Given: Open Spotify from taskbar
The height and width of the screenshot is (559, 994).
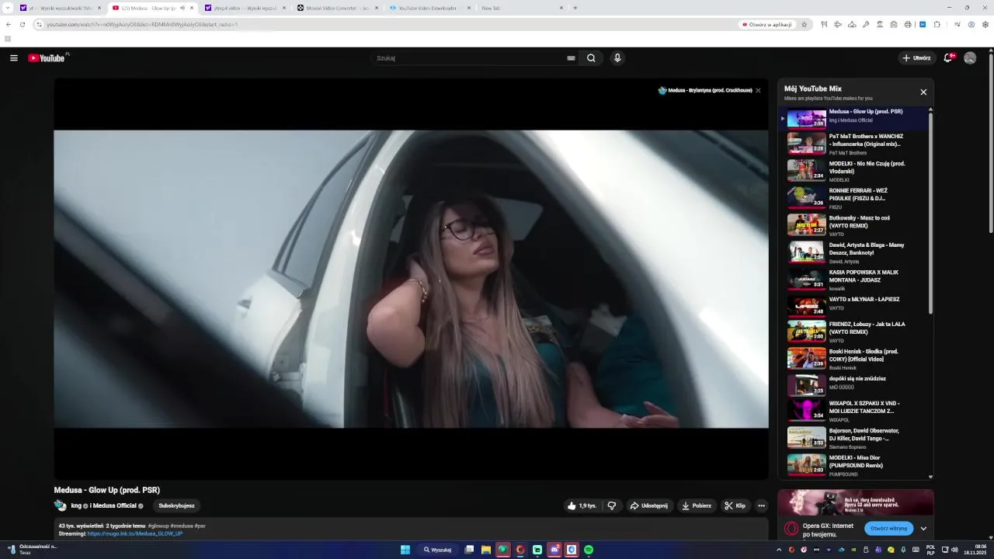Looking at the screenshot, I should click(x=589, y=550).
